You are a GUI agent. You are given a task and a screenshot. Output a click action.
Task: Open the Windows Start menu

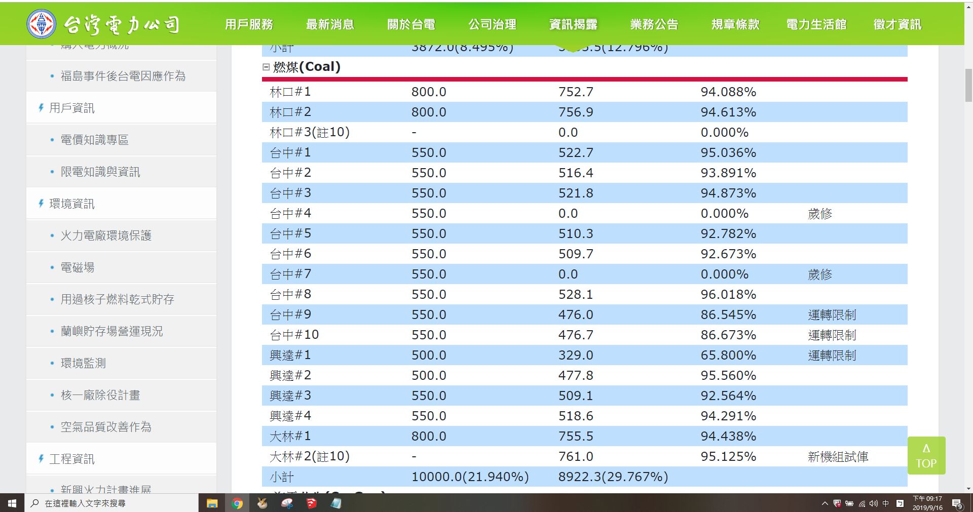[x=12, y=503]
